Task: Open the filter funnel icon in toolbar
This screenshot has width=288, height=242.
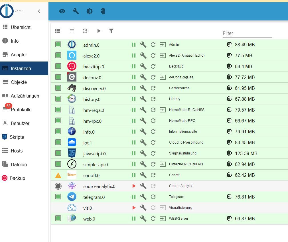Action: 111,31
